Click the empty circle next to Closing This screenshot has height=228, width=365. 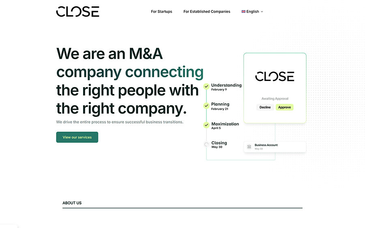[206, 144]
